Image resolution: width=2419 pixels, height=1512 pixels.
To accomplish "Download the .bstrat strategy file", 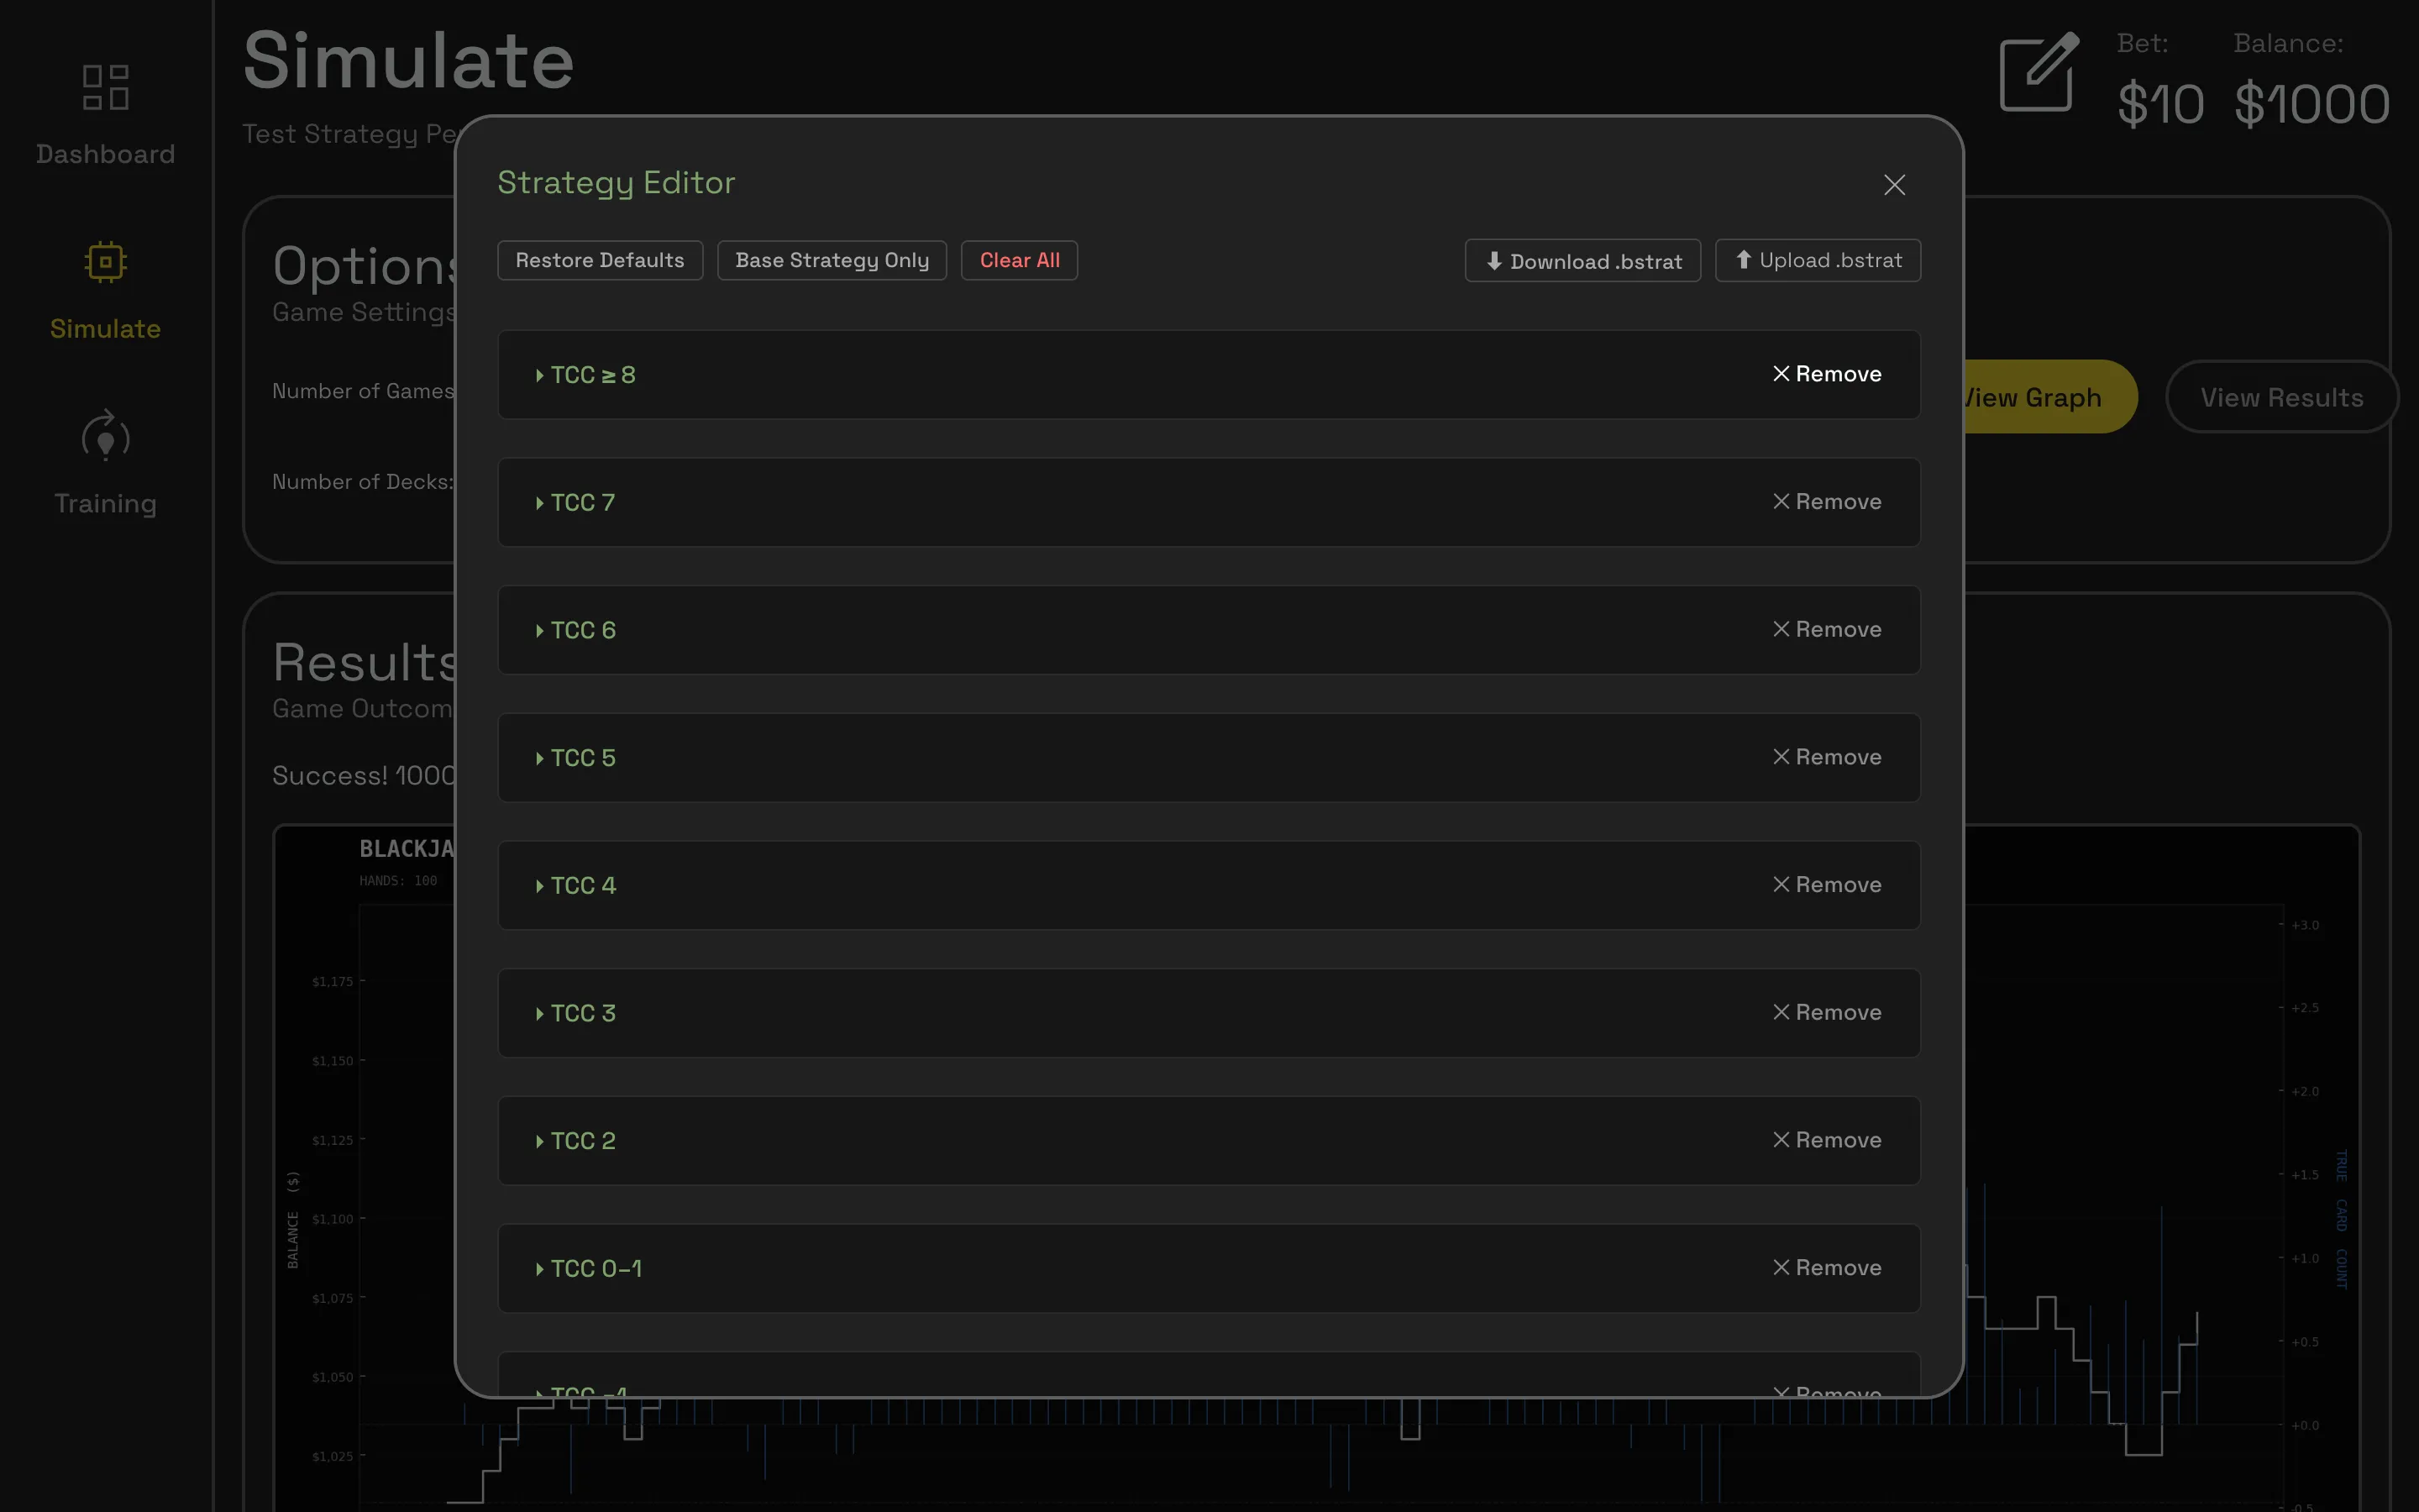I will [x=1582, y=261].
